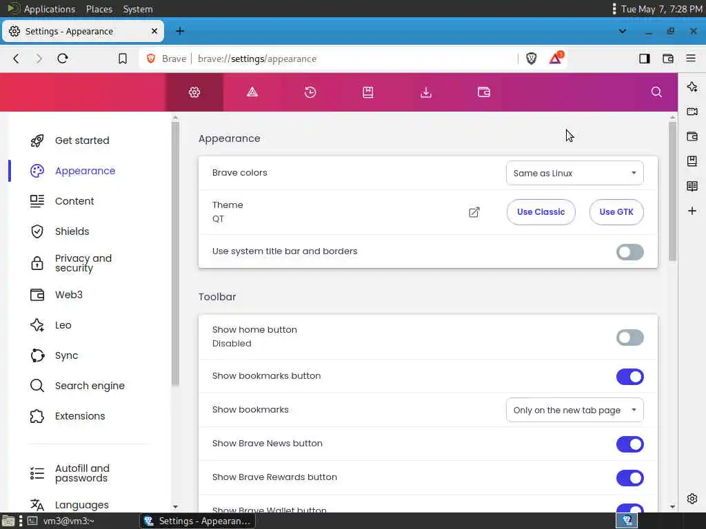Click Brave Rewards icon with notification badge

(556, 58)
